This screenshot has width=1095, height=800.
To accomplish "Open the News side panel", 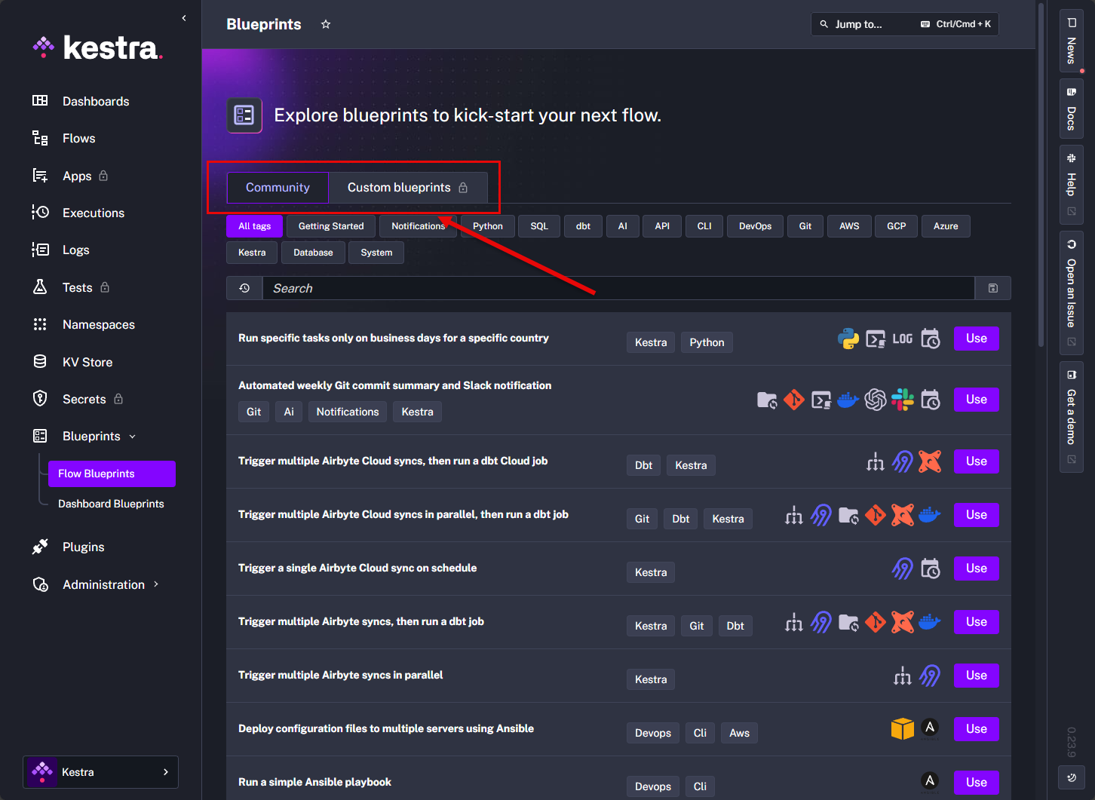I will (1071, 41).
